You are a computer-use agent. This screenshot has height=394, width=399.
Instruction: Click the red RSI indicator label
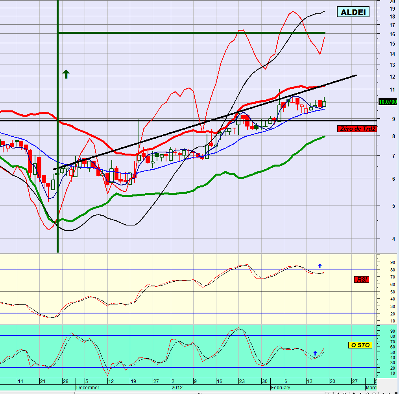[362, 279]
